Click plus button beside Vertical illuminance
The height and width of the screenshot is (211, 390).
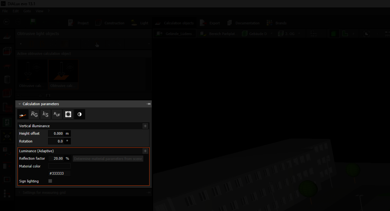145,126
